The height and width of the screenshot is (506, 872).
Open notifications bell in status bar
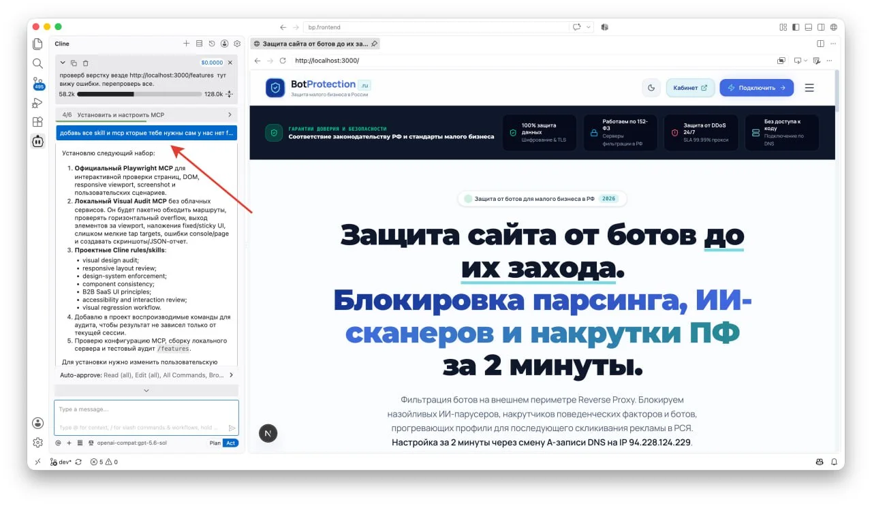(x=833, y=462)
